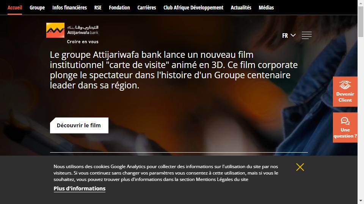Open Club Afrique Développement
Viewport: 364px width, 204px height.
pos(193,8)
